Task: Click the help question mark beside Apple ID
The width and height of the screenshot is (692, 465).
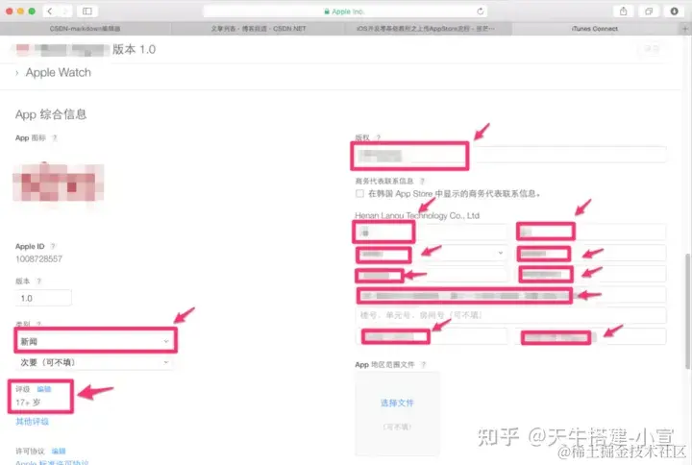Action: 53,246
